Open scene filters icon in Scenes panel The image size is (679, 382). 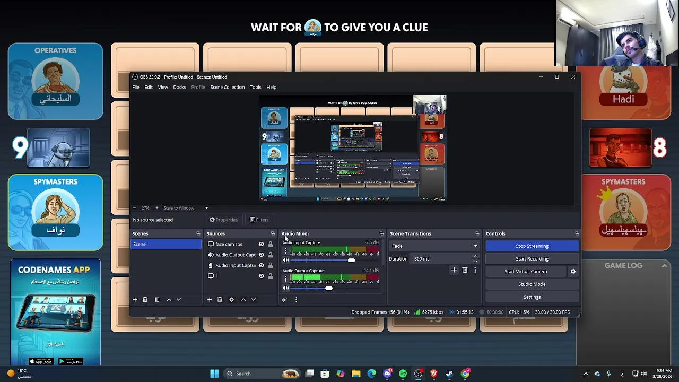tap(157, 300)
